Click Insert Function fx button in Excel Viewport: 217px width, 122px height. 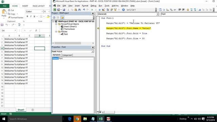(36, 30)
